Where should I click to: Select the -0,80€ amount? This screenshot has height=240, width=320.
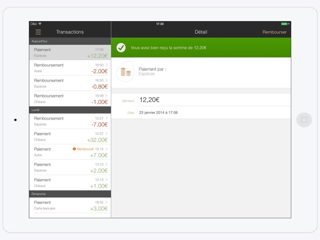(100, 86)
